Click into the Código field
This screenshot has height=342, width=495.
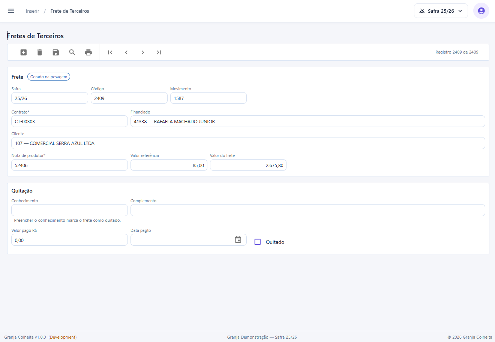click(x=129, y=98)
